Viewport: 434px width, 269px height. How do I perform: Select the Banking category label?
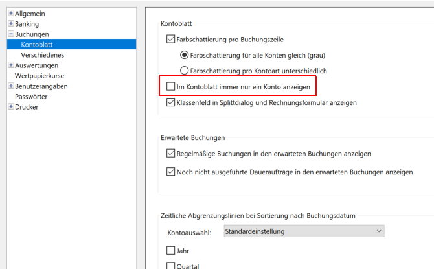[27, 24]
